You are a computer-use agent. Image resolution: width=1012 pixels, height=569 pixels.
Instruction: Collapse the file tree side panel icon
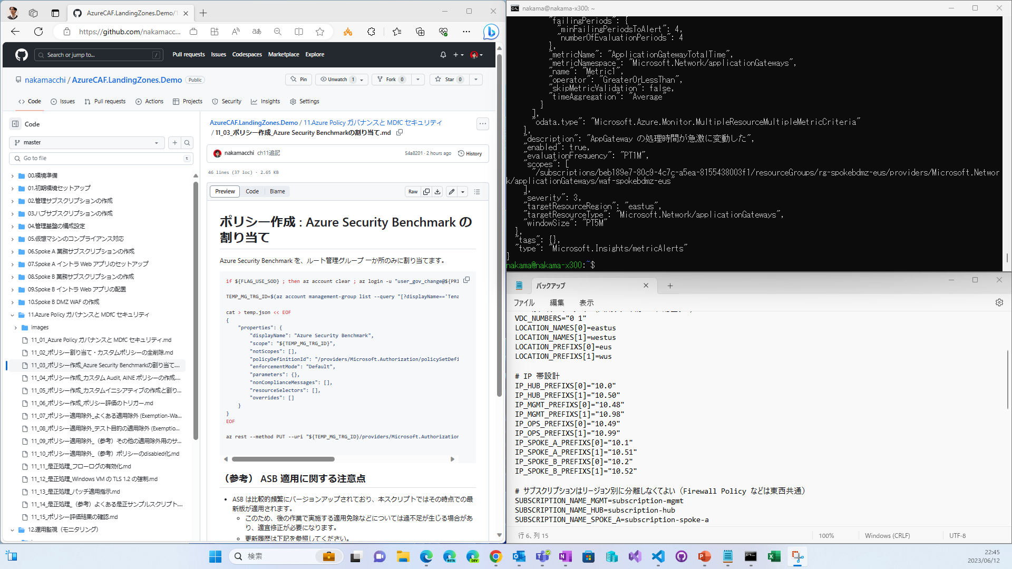click(15, 124)
